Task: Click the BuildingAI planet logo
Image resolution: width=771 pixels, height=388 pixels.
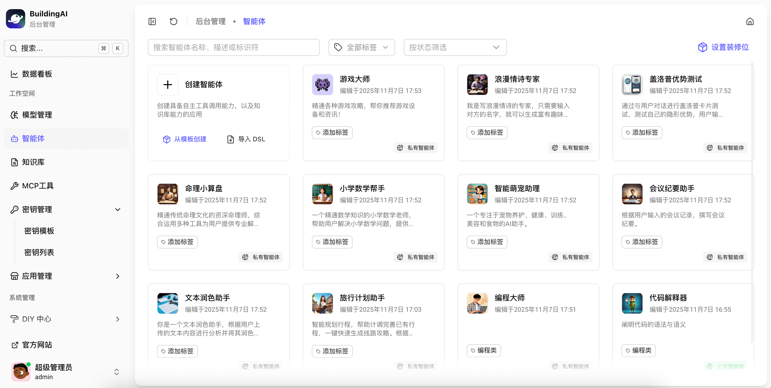Action: [16, 19]
